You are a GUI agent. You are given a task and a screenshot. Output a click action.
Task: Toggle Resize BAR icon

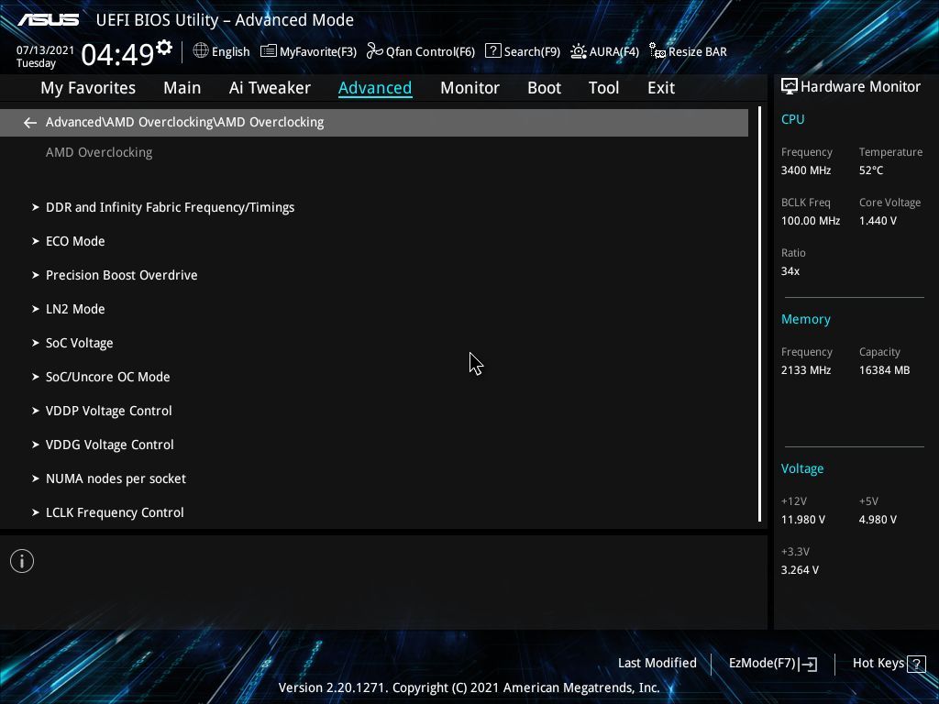tap(657, 51)
